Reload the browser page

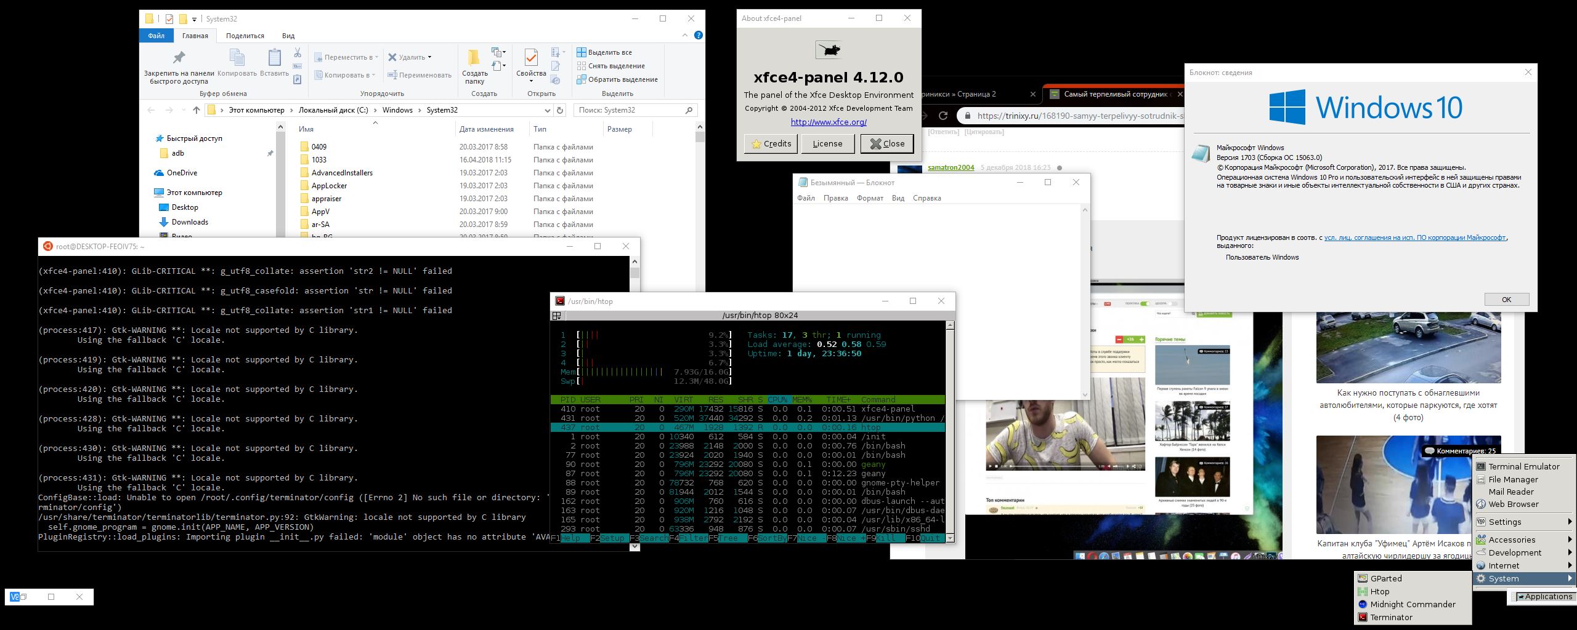(943, 116)
